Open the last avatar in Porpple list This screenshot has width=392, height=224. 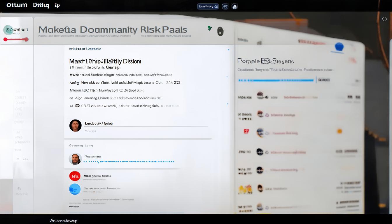[260, 207]
